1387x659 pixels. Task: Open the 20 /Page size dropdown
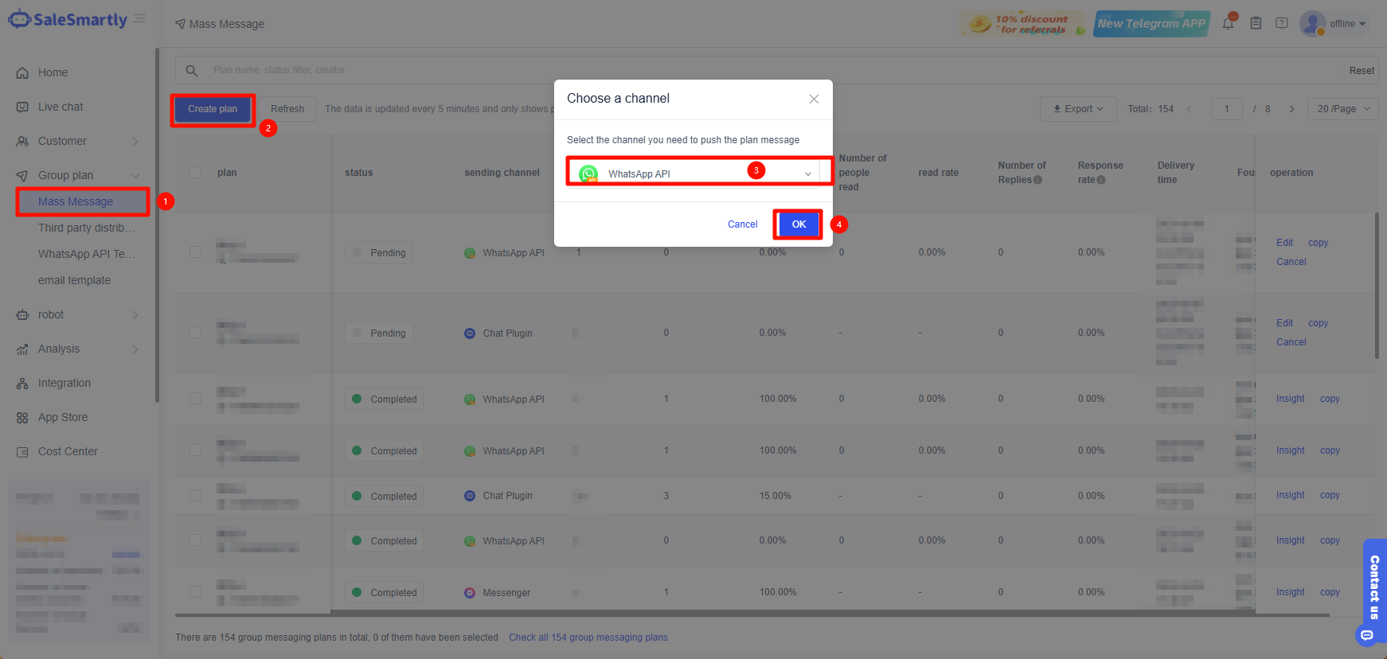1342,109
